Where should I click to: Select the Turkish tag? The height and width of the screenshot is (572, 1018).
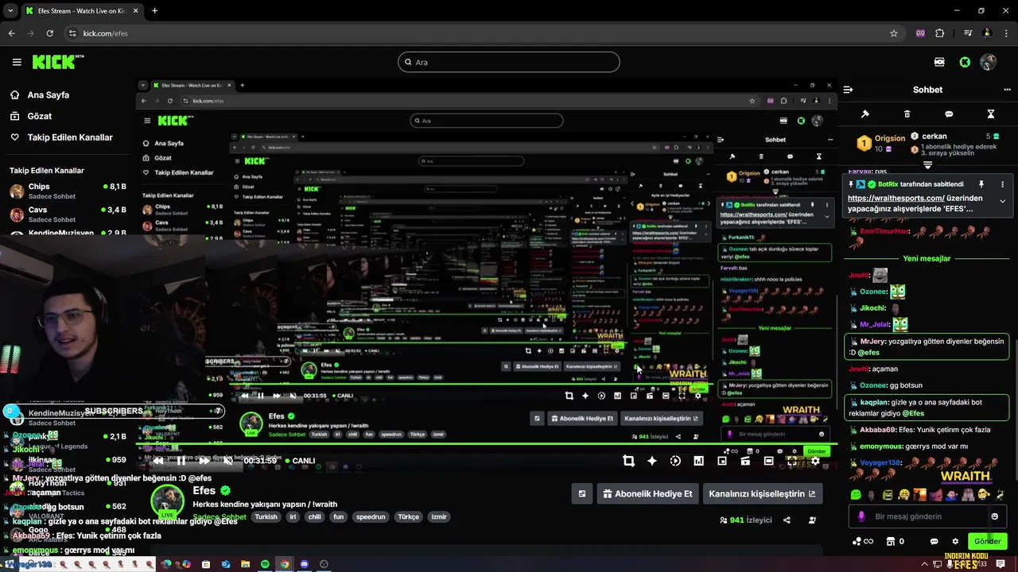tap(266, 516)
